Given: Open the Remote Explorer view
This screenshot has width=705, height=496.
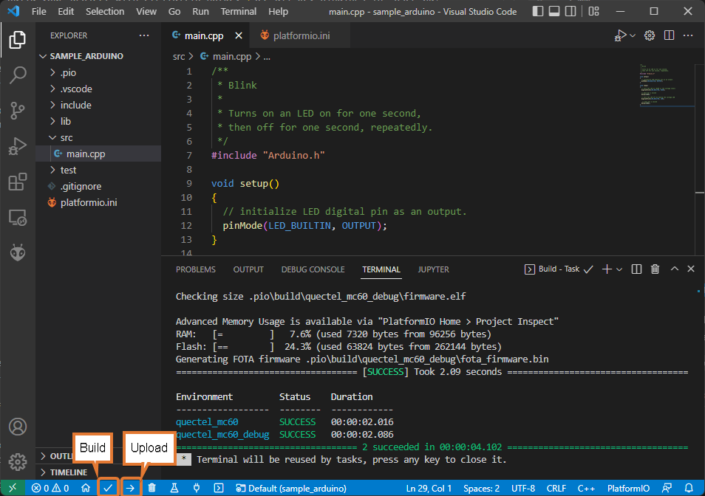Looking at the screenshot, I should tap(18, 218).
